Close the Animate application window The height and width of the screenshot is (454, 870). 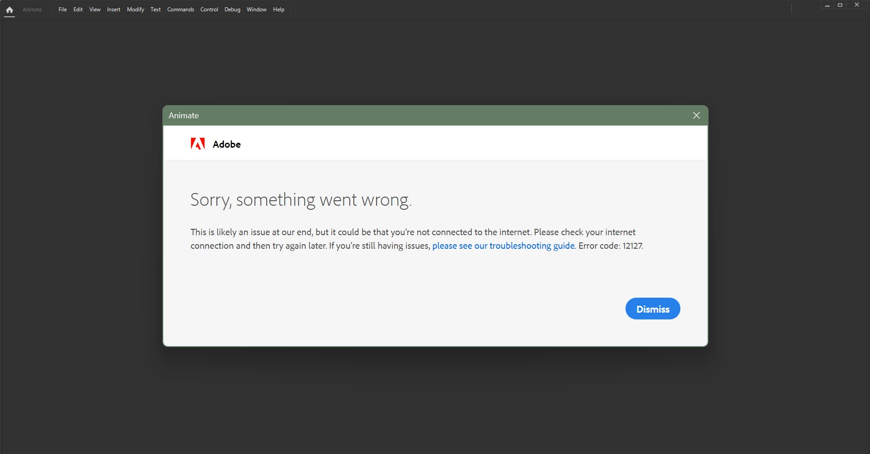(857, 5)
